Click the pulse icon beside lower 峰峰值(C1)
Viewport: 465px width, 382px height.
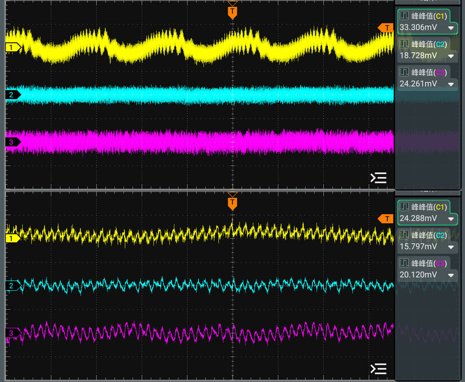404,207
